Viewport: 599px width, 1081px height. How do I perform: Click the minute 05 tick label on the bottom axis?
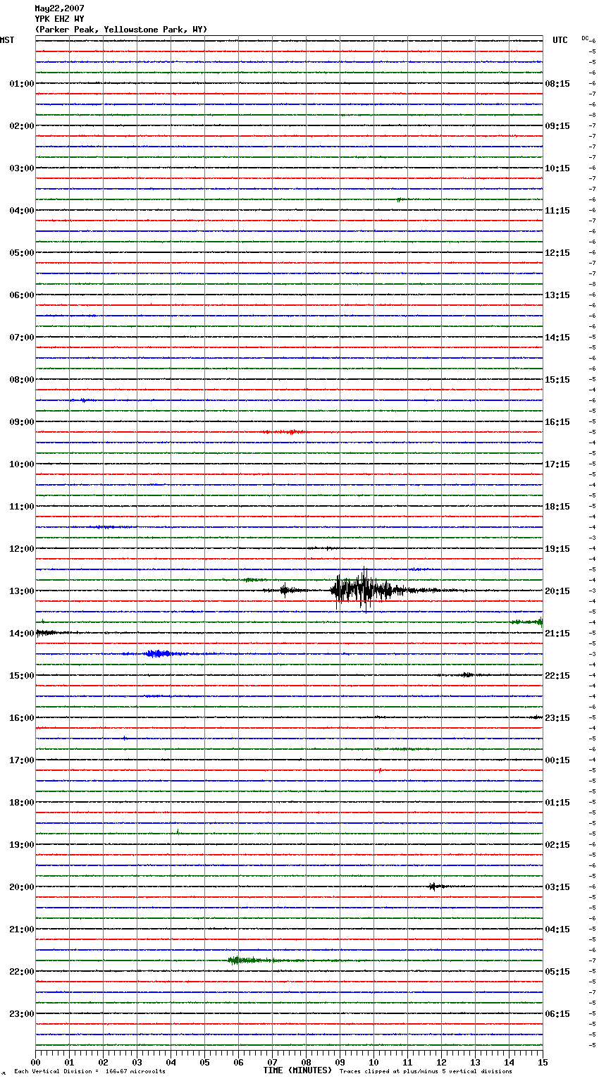pos(204,1062)
